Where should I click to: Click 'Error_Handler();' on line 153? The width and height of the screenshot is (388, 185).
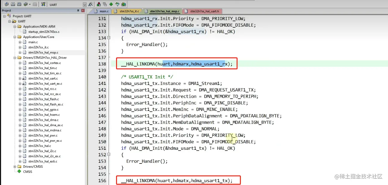pyautogui.click(x=147, y=161)
